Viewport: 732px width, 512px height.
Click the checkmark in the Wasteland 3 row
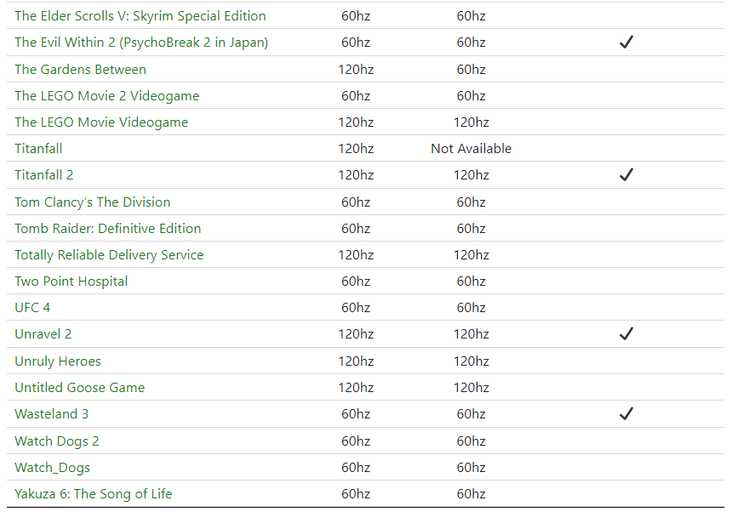click(x=626, y=414)
